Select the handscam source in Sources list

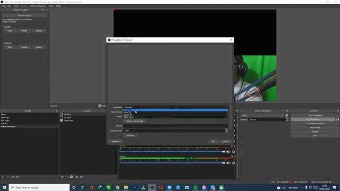[69, 120]
